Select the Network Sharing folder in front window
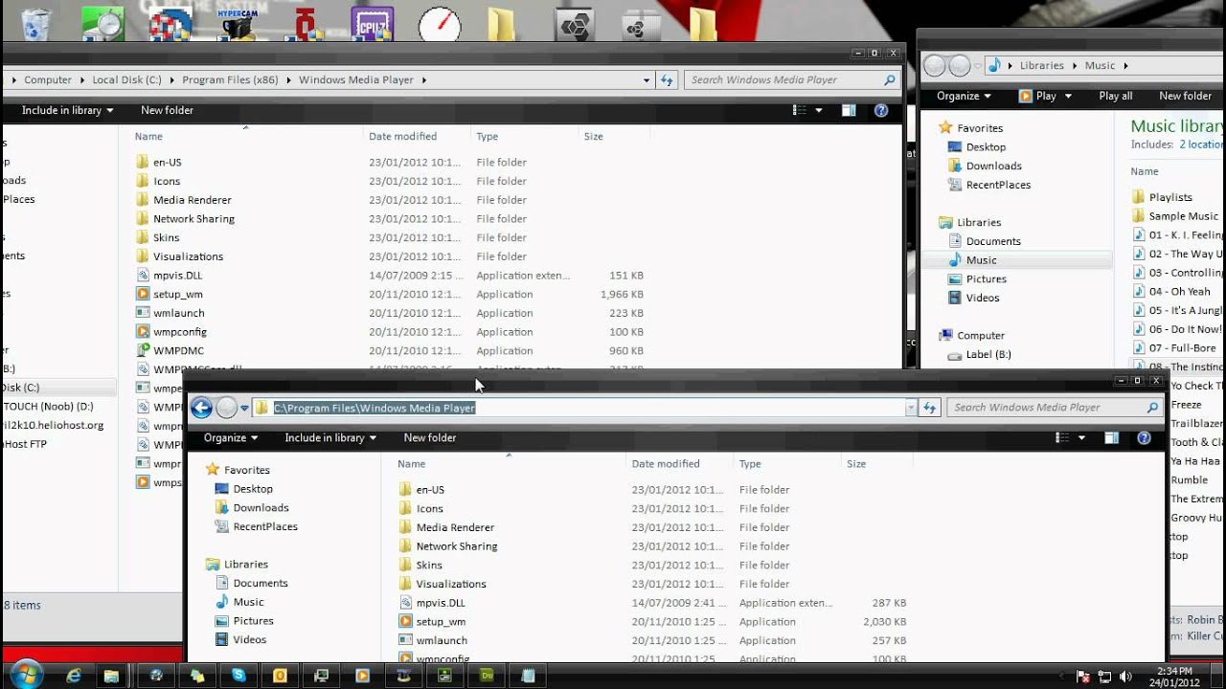Viewport: 1226px width, 689px height. coord(456,546)
